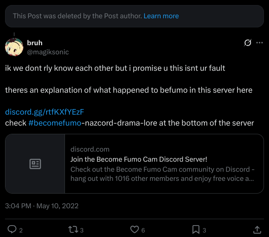
Task: Click the link card description text
Action: pos(162,174)
